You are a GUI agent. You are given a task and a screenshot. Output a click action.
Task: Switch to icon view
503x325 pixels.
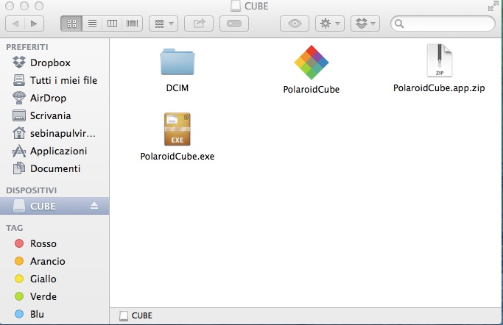[72, 24]
